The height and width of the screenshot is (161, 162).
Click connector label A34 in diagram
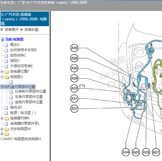tap(126, 152)
